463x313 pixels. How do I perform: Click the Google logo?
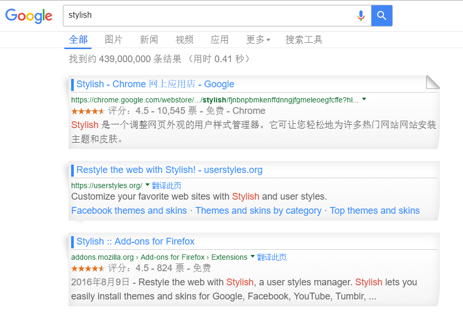tap(29, 16)
